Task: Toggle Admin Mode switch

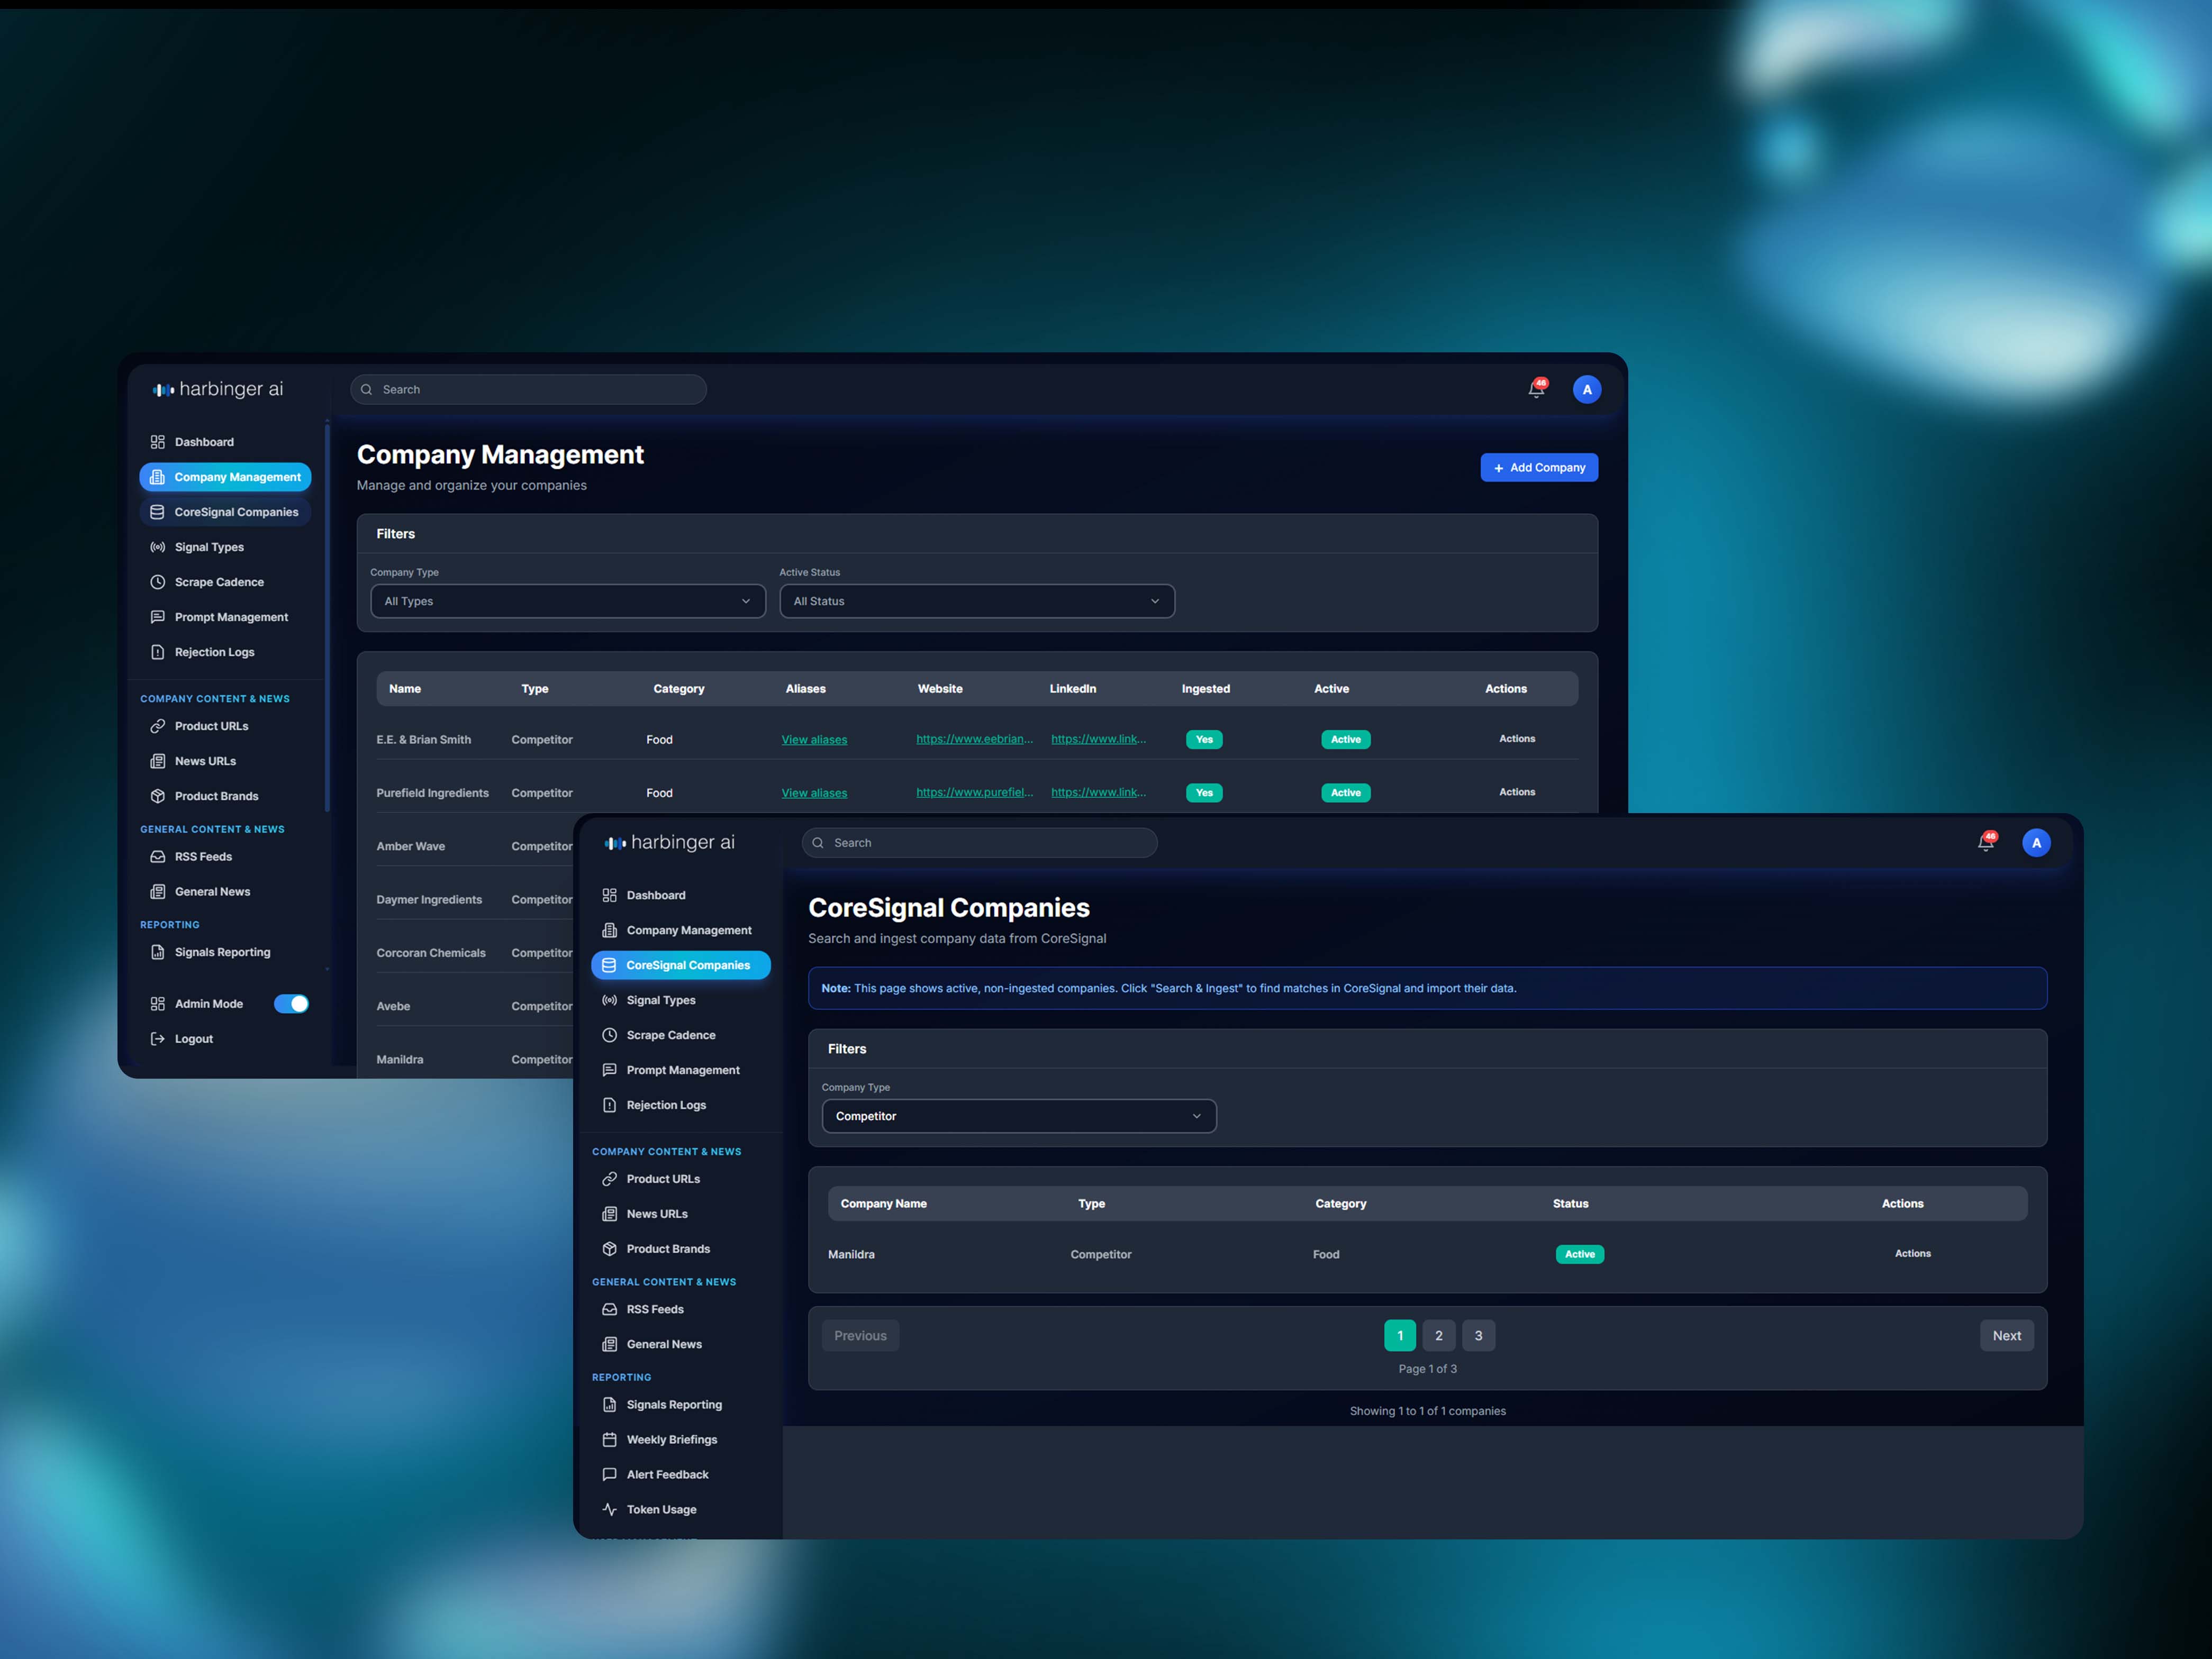Action: [x=291, y=1004]
